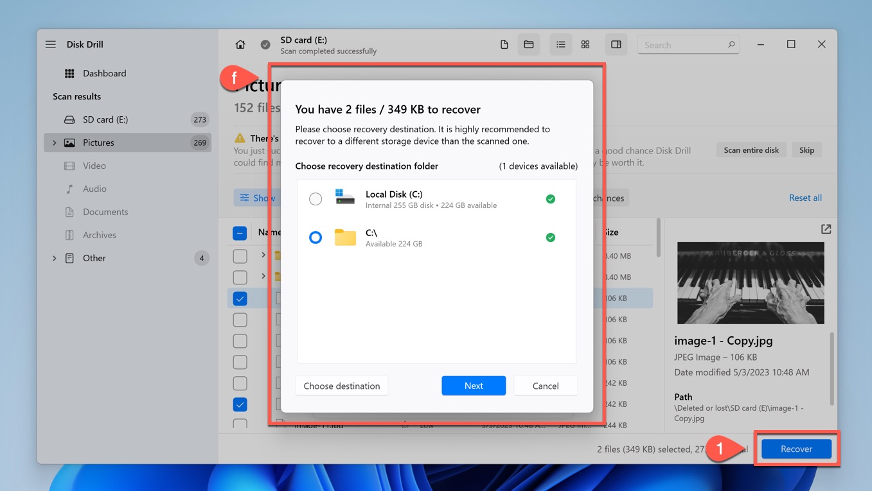Open preview in external window icon
872x491 pixels.
[826, 229]
